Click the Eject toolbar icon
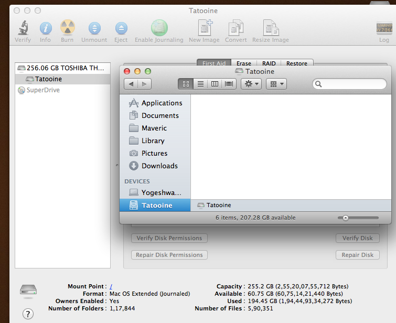396x323 pixels. point(121,28)
